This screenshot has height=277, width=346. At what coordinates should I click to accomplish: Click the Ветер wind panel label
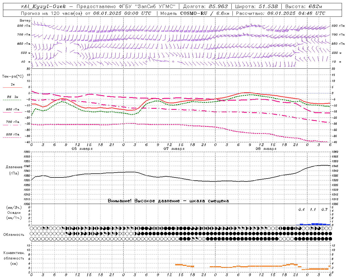click(x=25, y=21)
